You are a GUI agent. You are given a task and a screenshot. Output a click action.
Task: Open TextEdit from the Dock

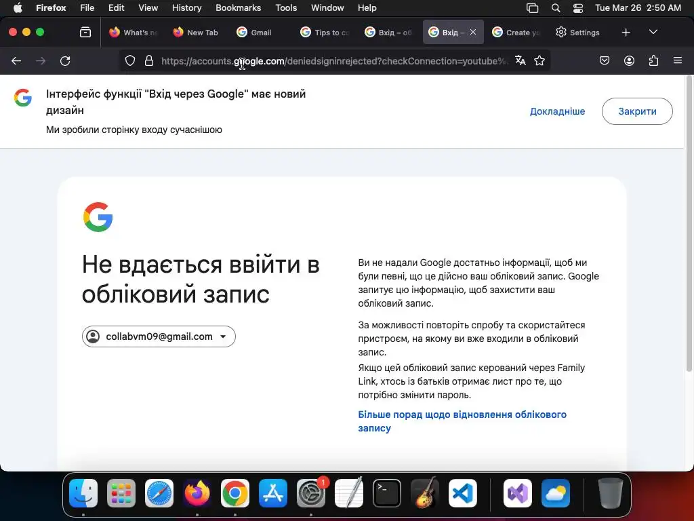pos(349,493)
